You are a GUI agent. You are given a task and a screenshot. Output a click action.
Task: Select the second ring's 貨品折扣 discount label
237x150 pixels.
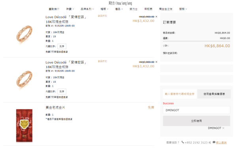[102, 61]
